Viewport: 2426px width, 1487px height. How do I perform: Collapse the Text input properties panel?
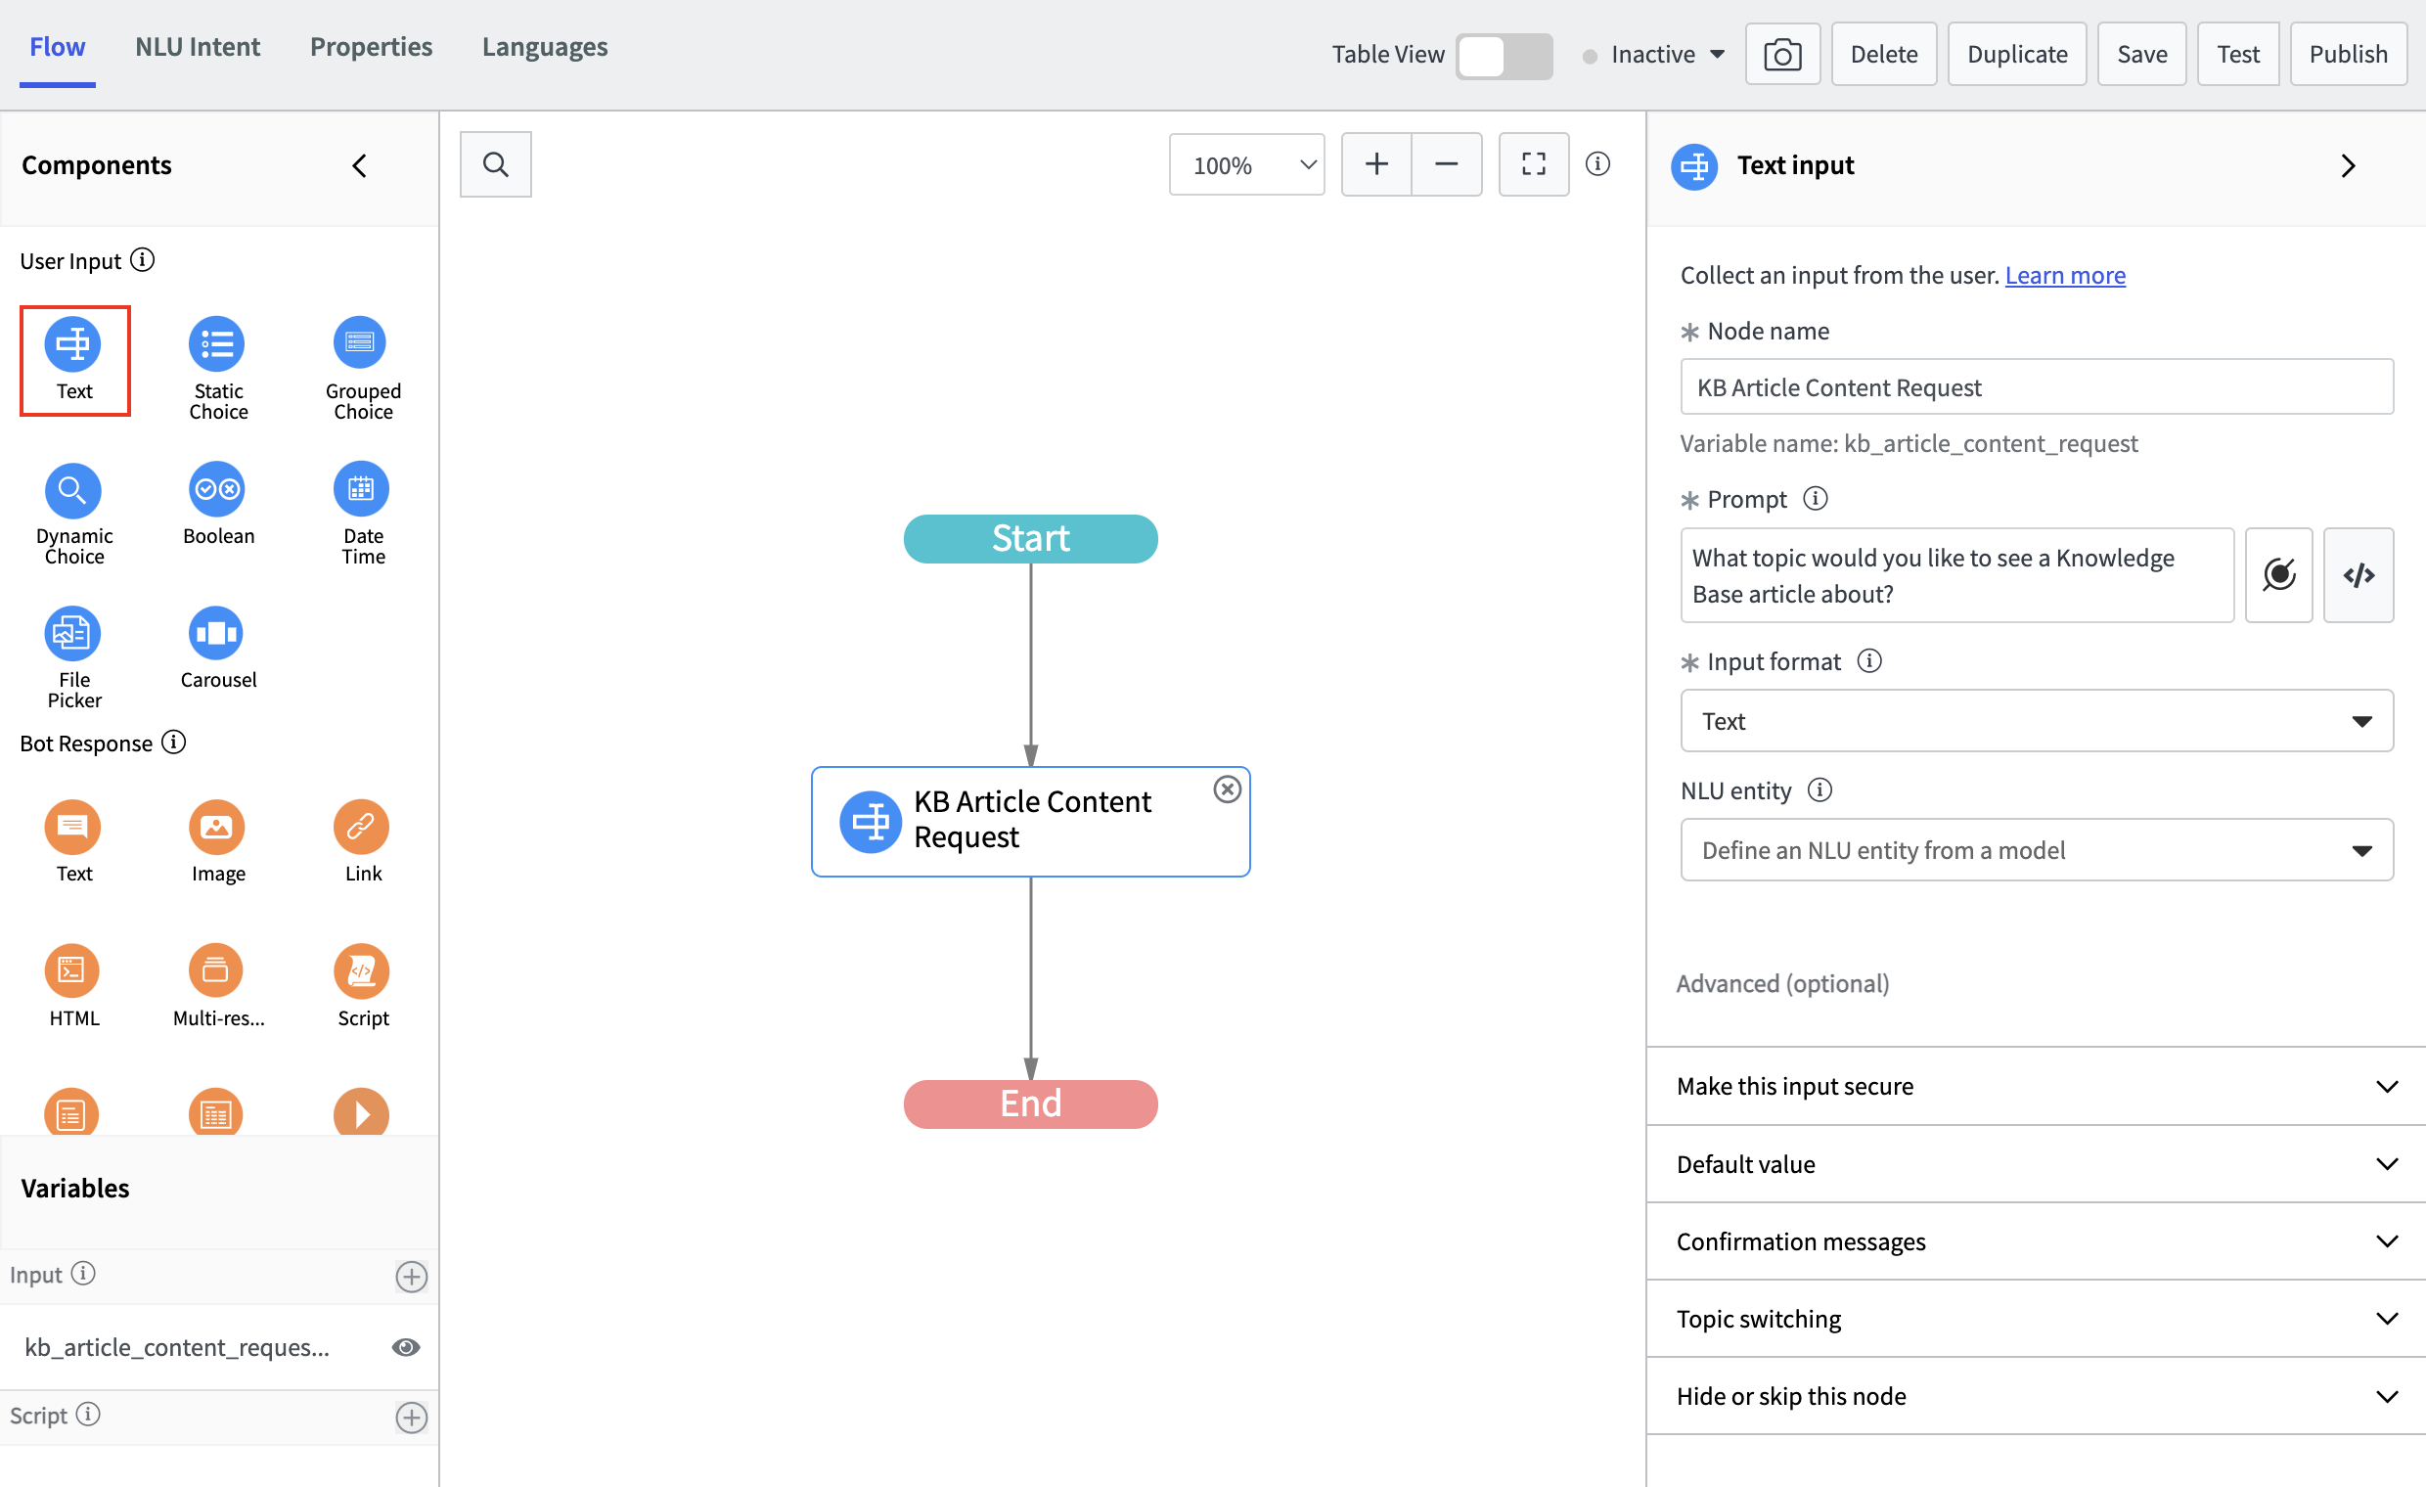click(x=2348, y=165)
